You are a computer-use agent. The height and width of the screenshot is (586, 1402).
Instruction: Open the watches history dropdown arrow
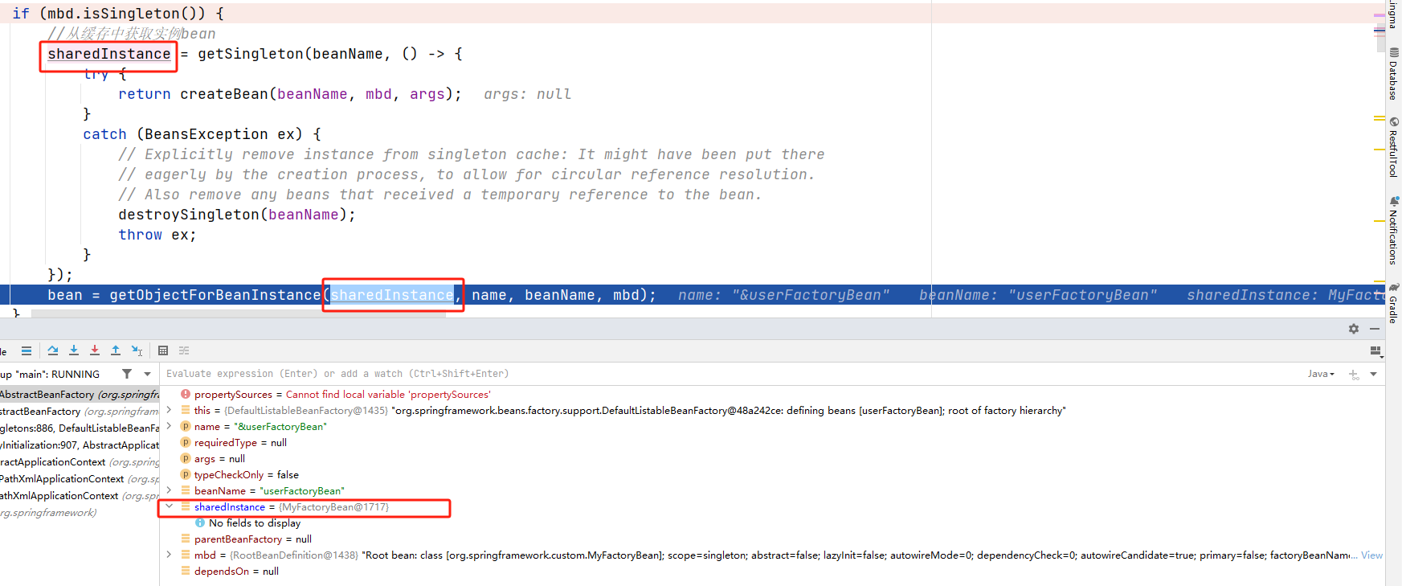click(x=1373, y=374)
